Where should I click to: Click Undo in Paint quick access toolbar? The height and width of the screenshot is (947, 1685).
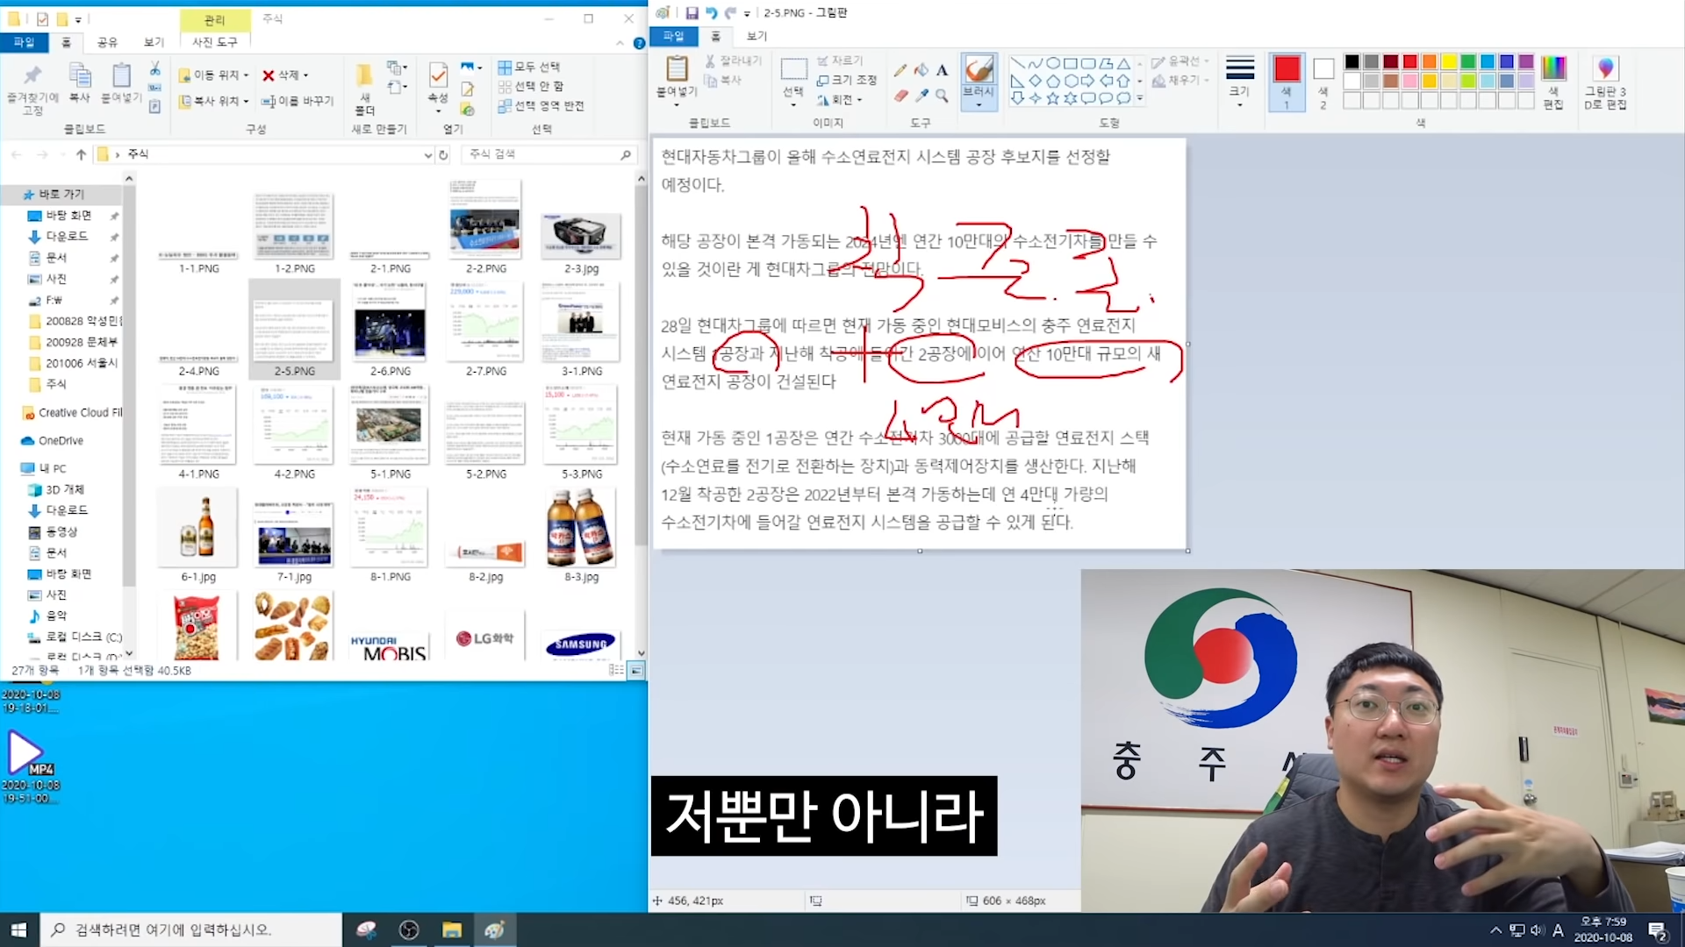(711, 13)
